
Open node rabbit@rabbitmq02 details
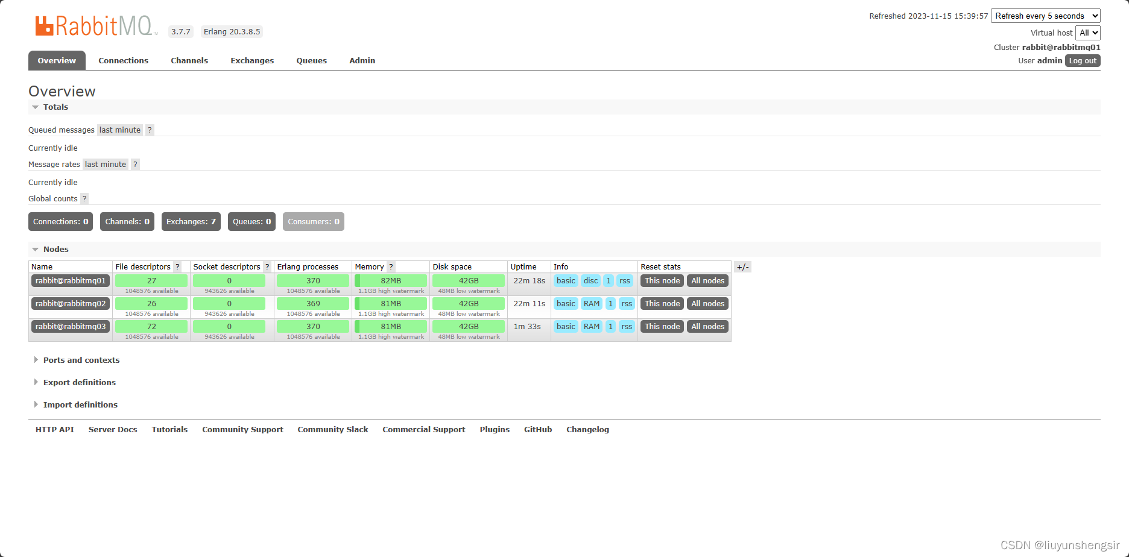coord(71,303)
